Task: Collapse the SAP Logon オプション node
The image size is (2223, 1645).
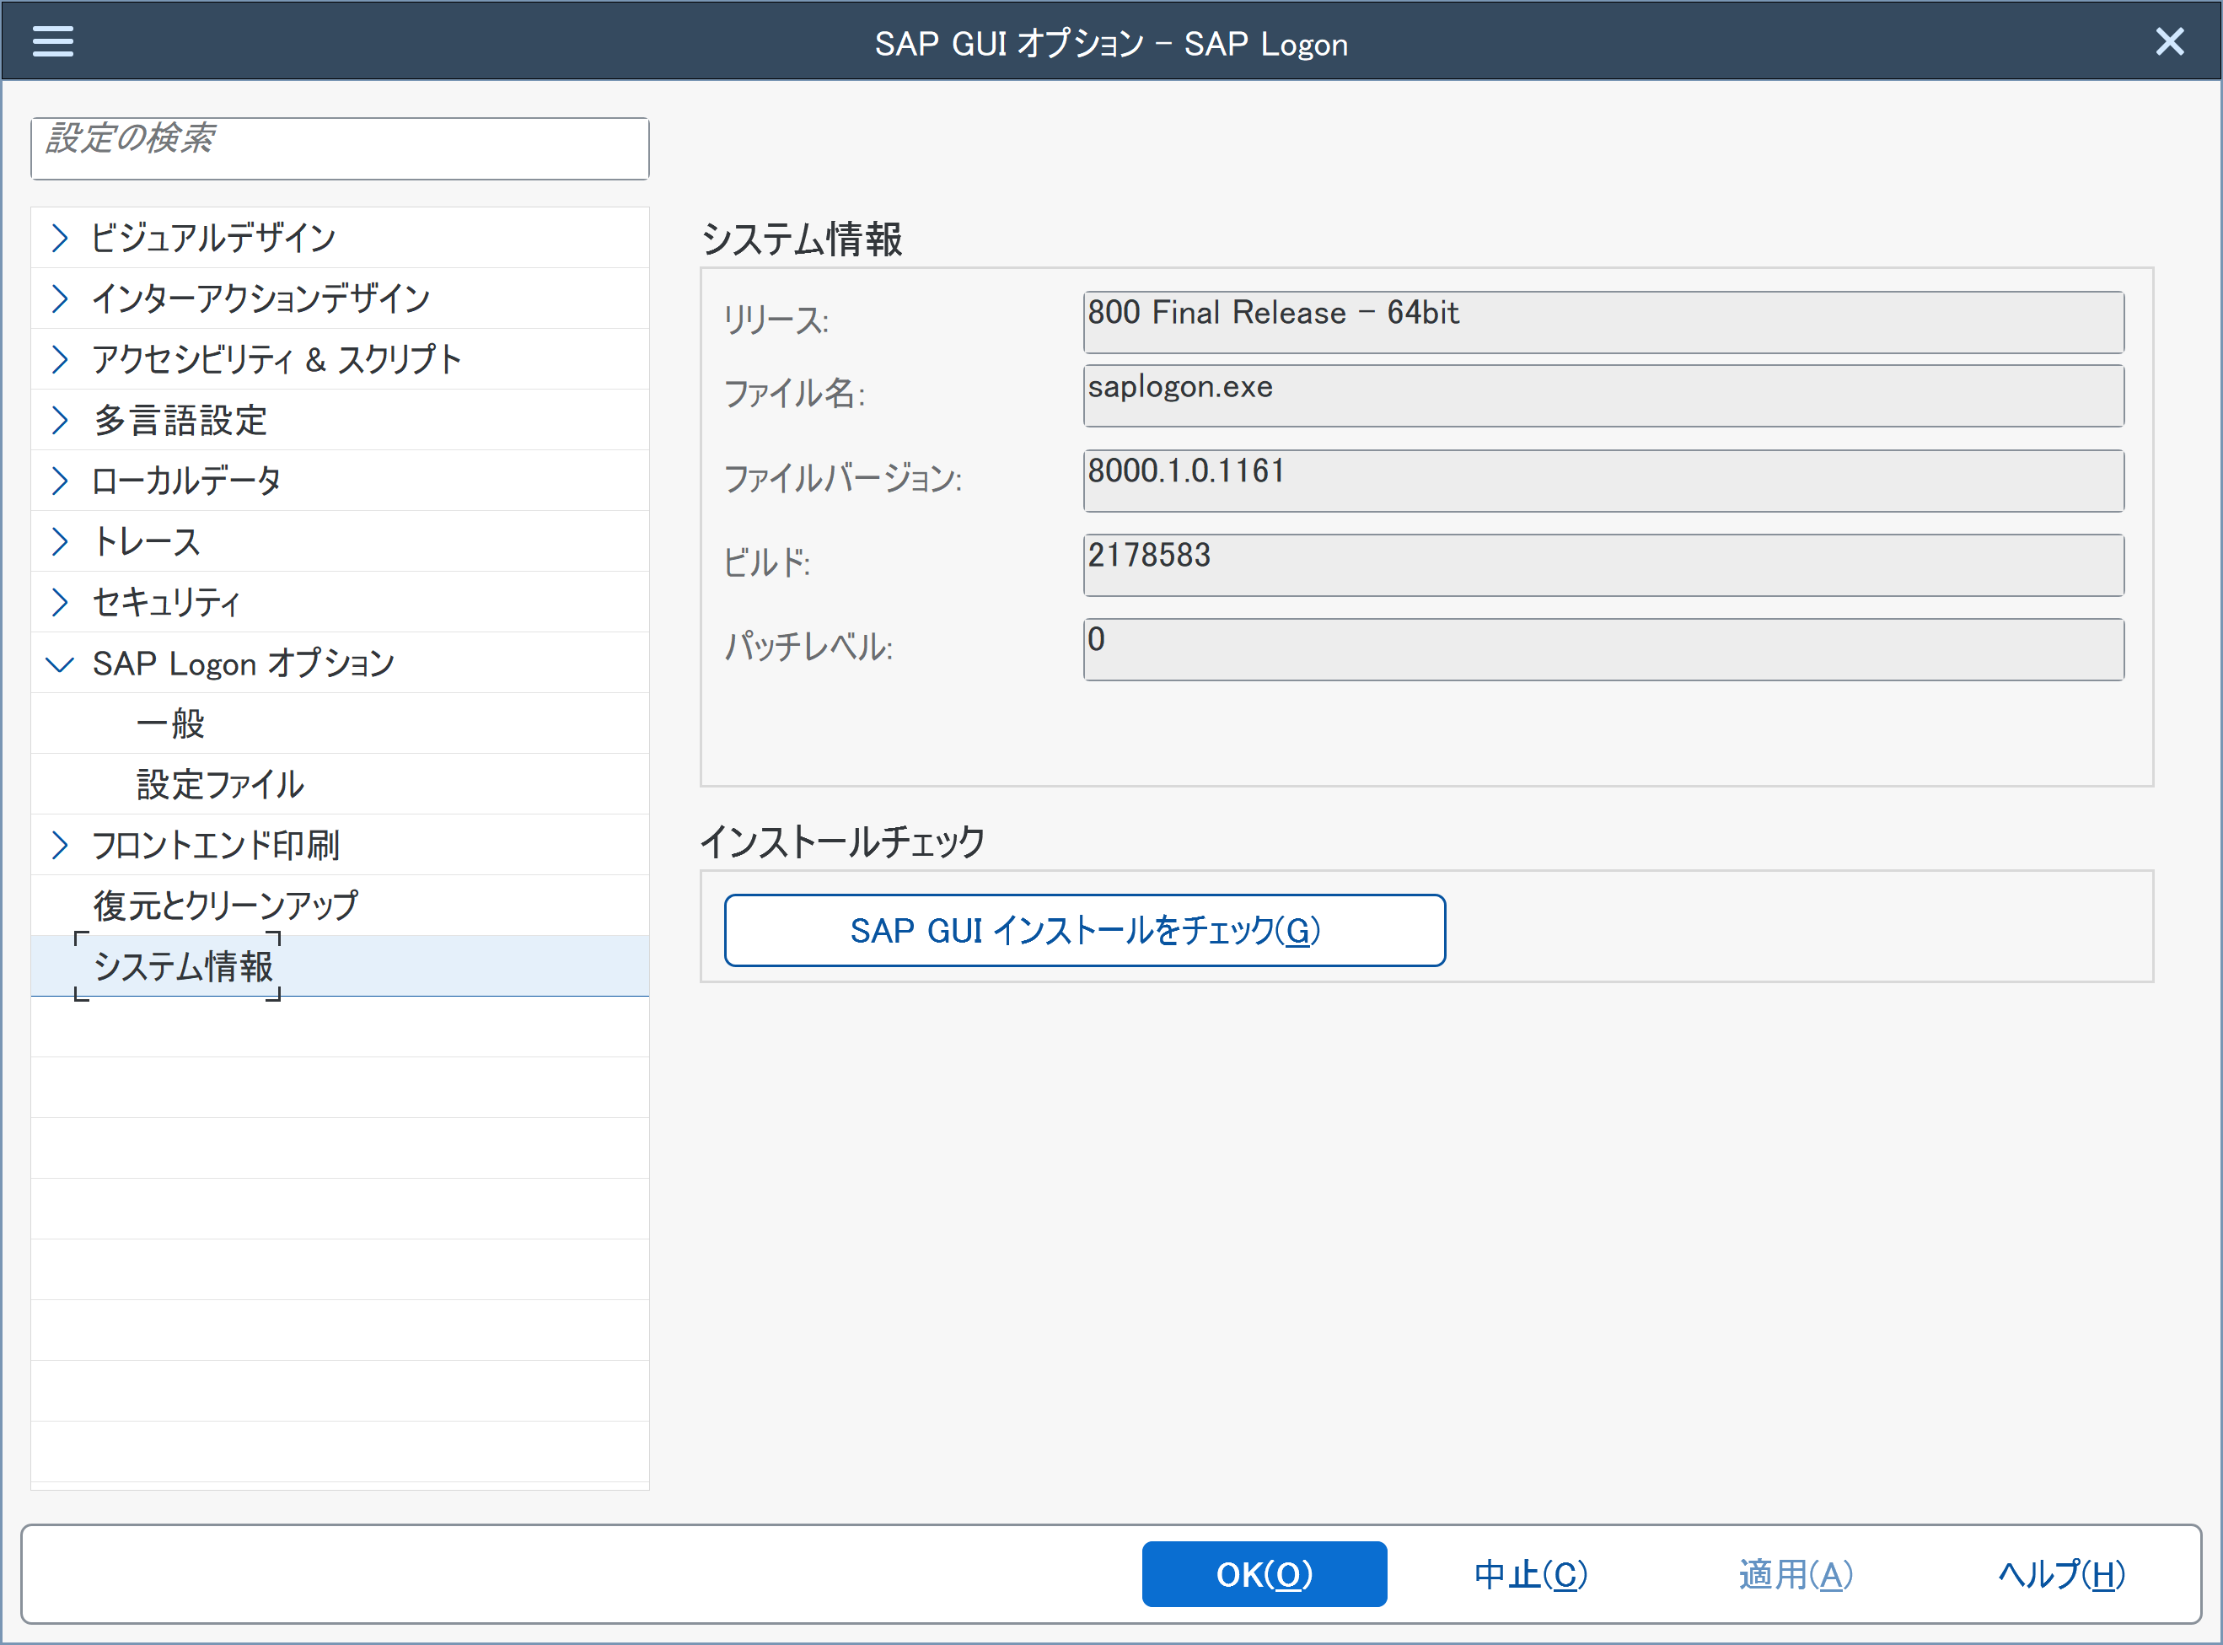Action: 60,664
